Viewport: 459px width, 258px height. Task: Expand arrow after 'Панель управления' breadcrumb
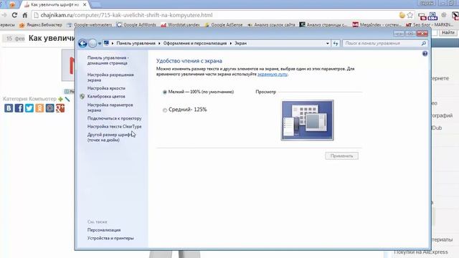point(159,43)
